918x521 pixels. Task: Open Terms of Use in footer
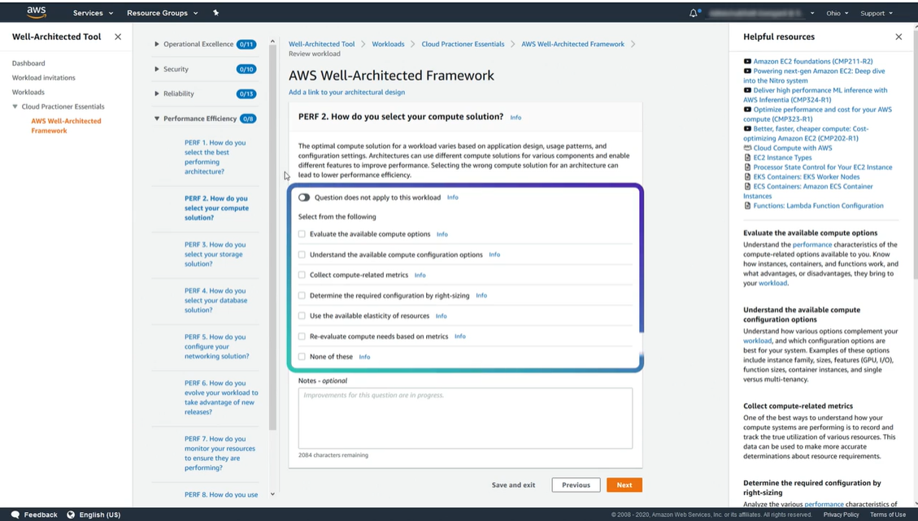tap(888, 514)
